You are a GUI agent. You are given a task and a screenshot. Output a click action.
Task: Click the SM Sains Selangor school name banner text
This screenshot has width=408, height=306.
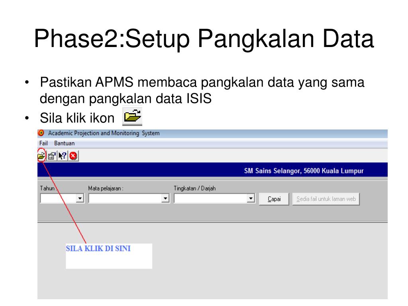tap(304, 171)
